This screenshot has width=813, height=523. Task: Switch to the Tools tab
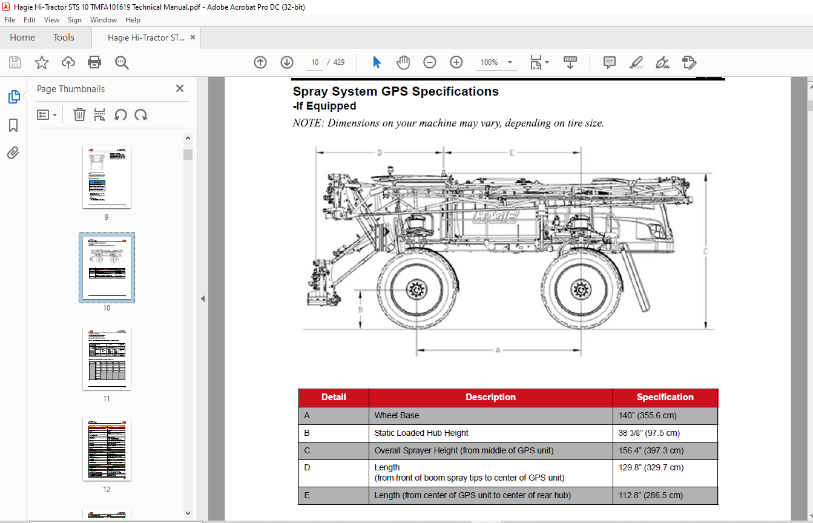tap(64, 38)
